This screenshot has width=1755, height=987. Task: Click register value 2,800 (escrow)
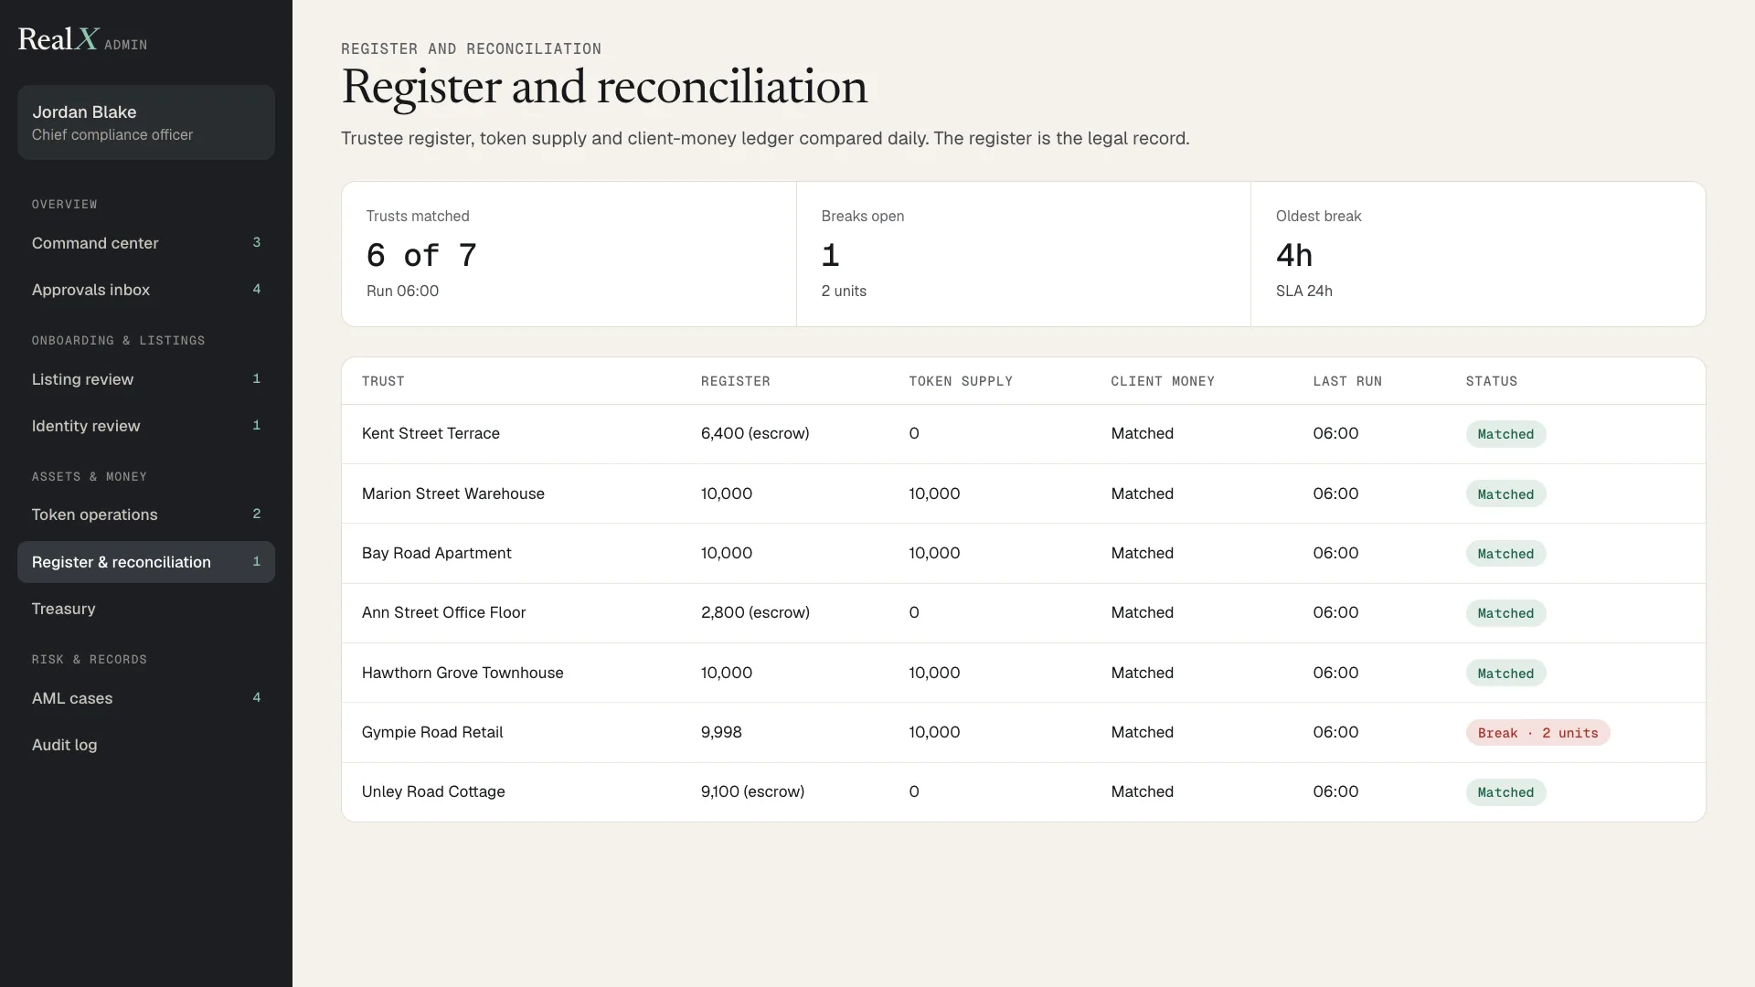click(755, 612)
